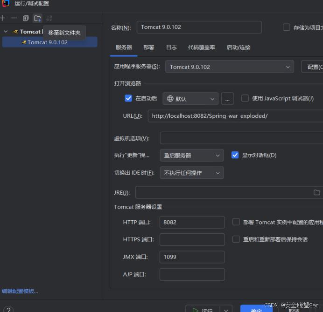Image resolution: width=323 pixels, height=312 pixels.
Task: Switch to the 部署 tab
Action: coord(149,47)
